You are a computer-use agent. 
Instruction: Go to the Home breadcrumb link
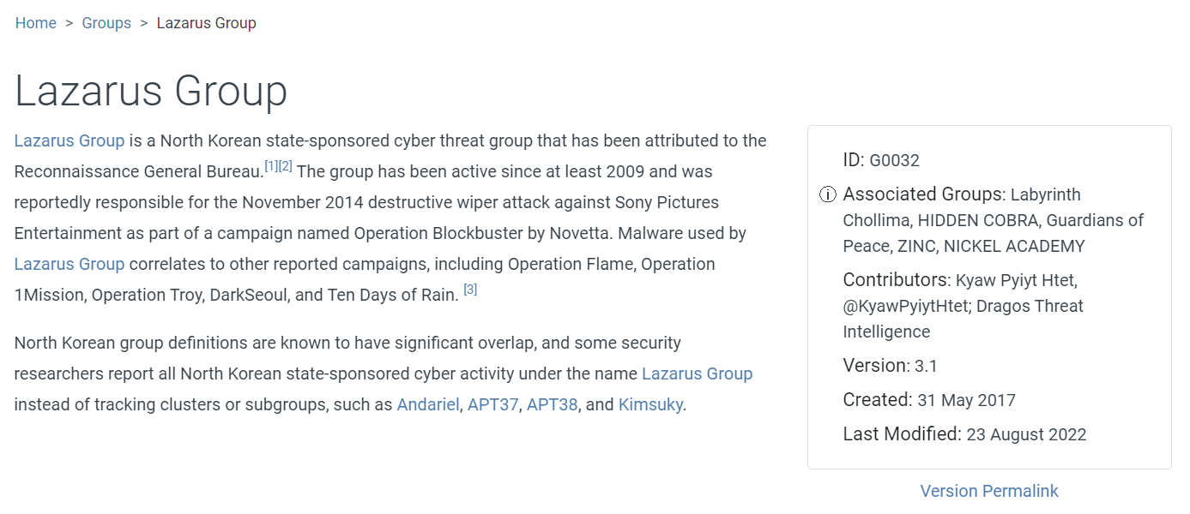[36, 23]
